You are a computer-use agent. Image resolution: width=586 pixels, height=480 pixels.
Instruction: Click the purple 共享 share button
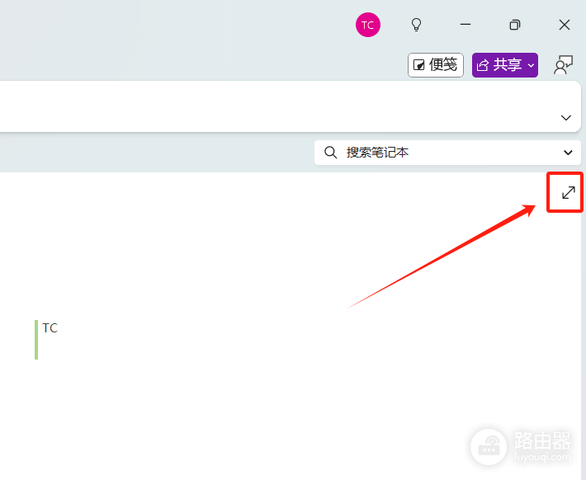pos(505,65)
